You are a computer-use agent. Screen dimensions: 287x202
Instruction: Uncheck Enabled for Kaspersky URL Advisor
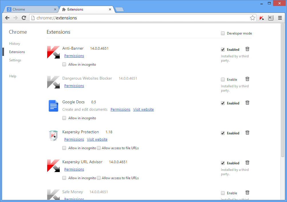(x=223, y=163)
